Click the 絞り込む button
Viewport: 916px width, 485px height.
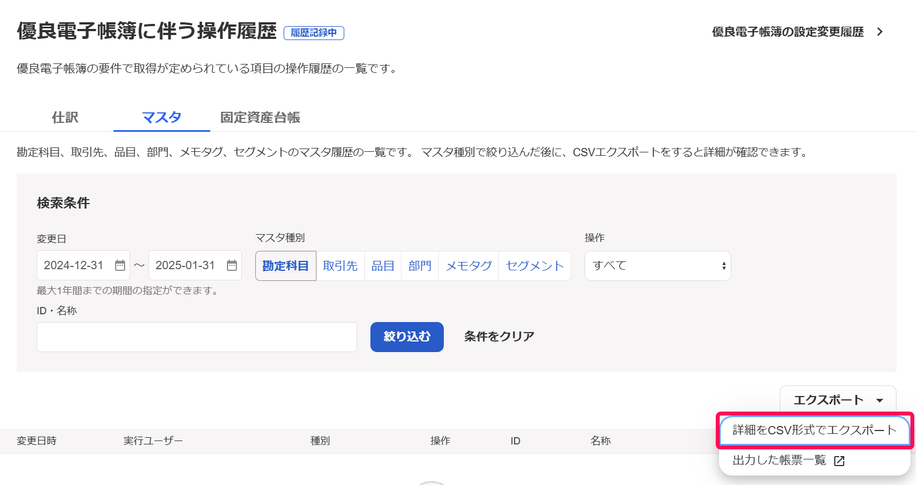pos(407,337)
